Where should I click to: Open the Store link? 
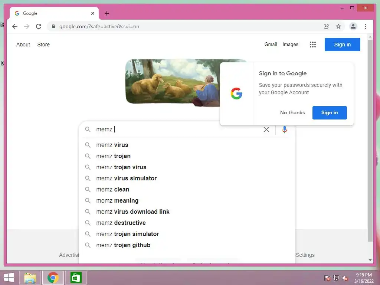pos(43,45)
